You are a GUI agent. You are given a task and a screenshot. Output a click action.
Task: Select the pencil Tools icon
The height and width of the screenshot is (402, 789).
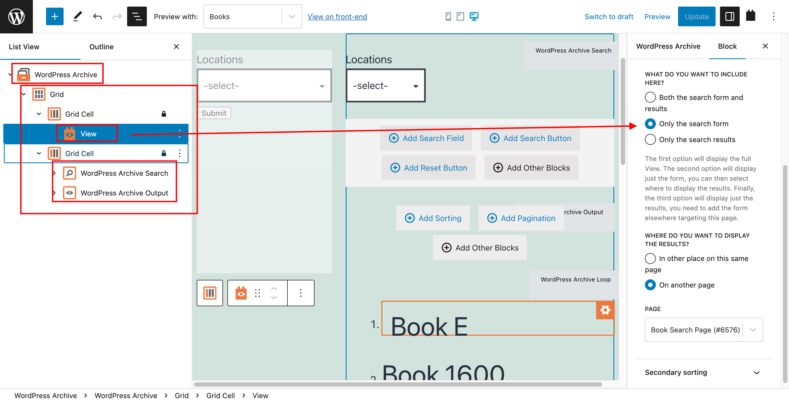click(x=78, y=16)
